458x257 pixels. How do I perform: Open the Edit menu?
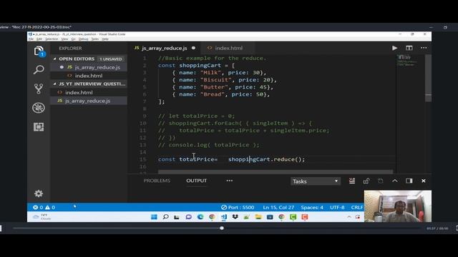39,39
